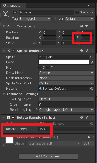Open the Draw Mode dropdown
The height and width of the screenshot is (163, 97).
pos(66,73)
